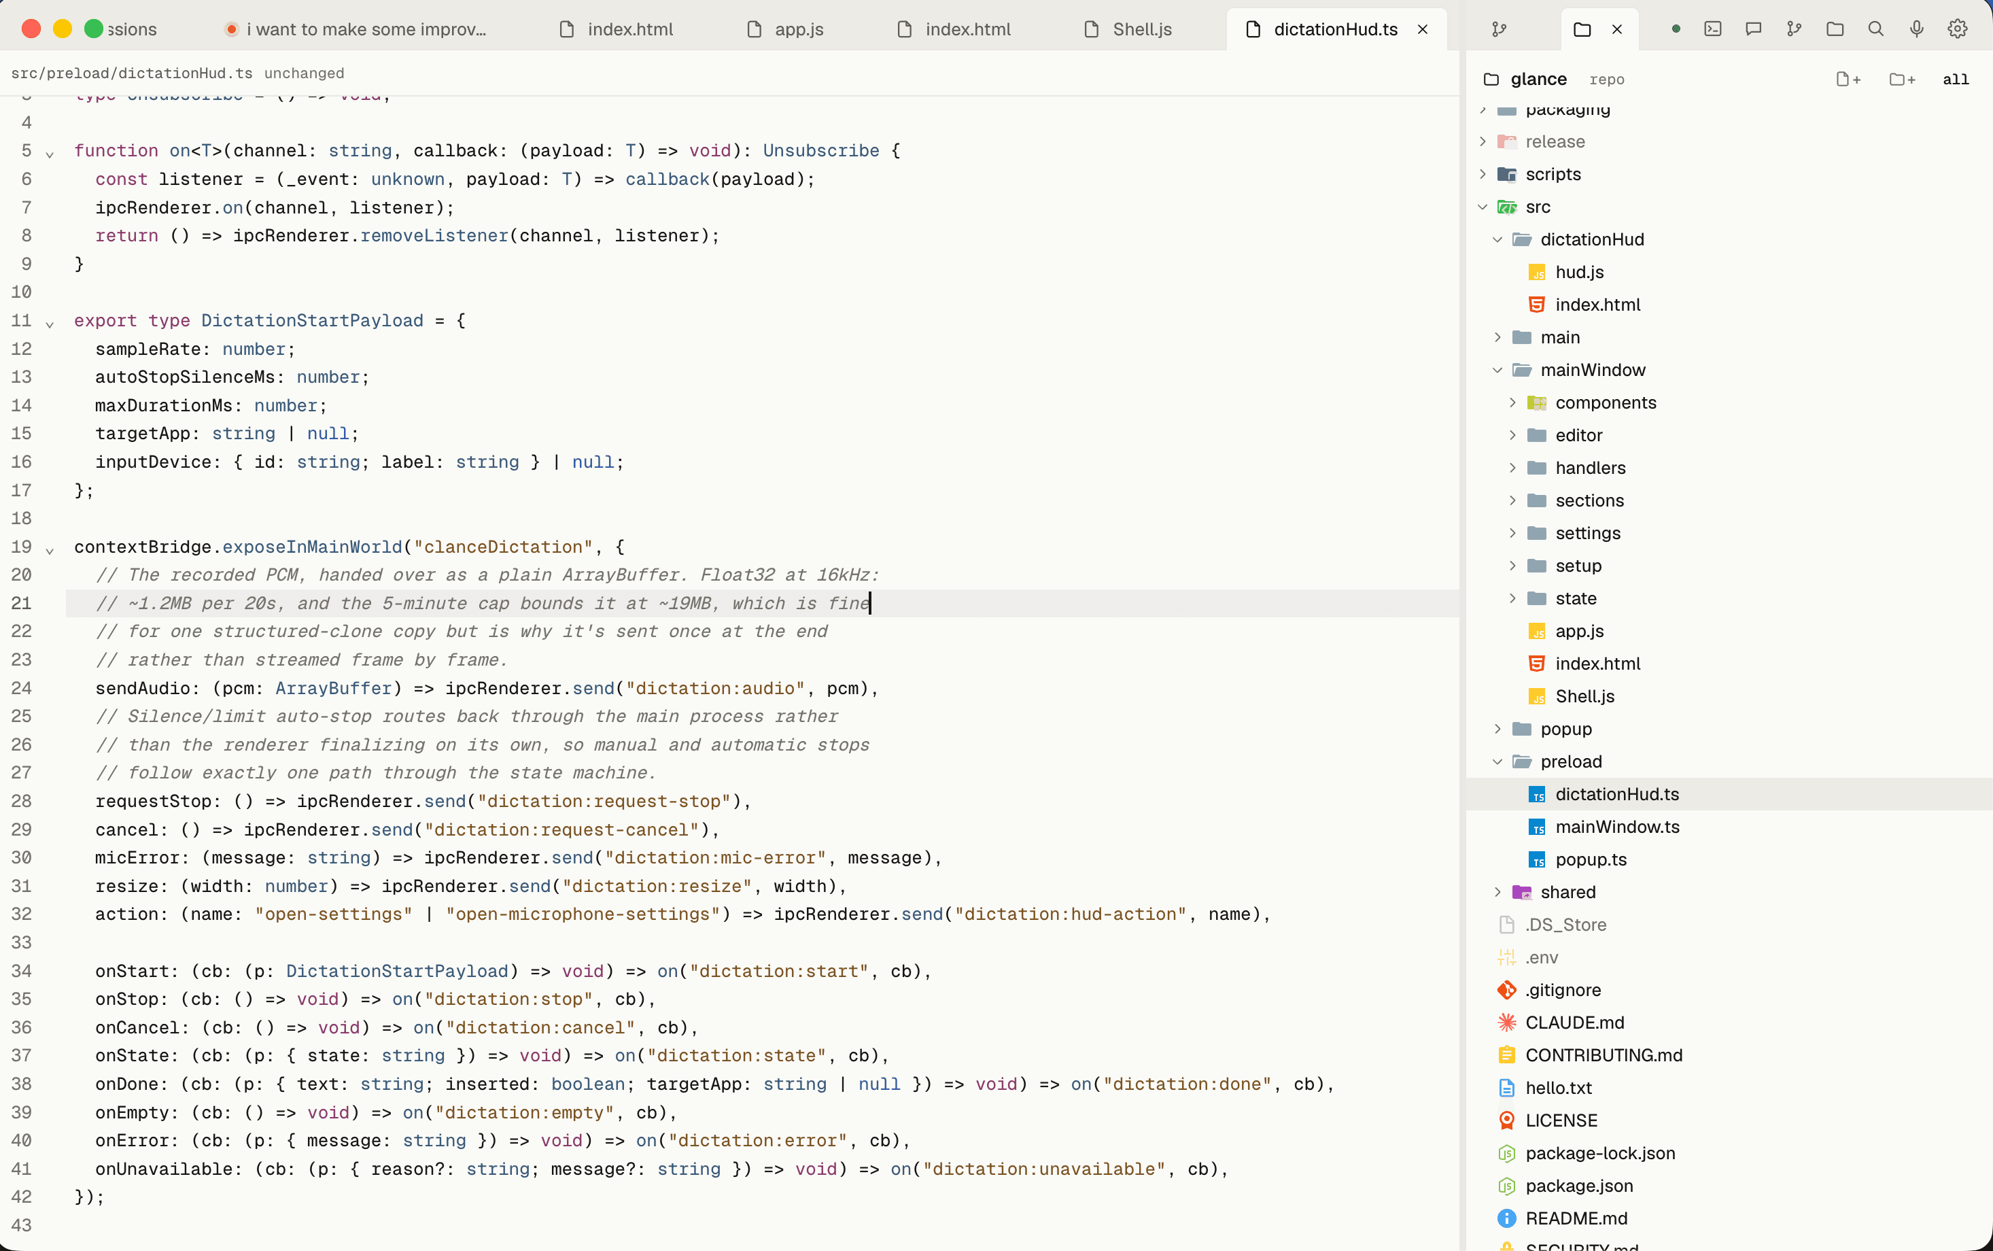Click the git branch icon beside the chat icon
This screenshot has height=1251, width=1993.
(1794, 29)
